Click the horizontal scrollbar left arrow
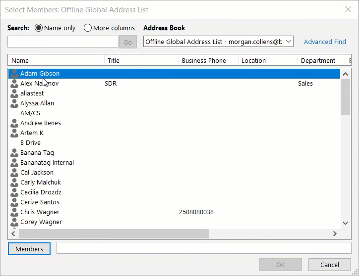 click(13, 233)
